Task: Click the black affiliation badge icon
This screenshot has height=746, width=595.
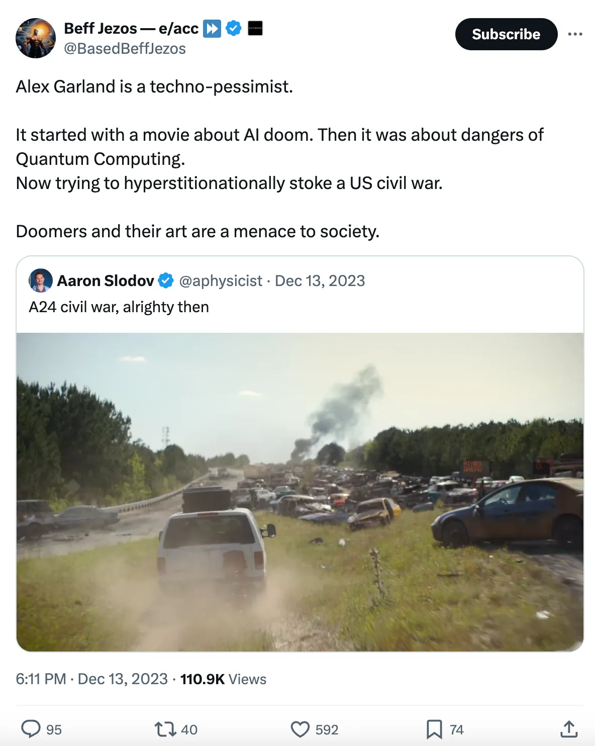Action: [x=255, y=28]
